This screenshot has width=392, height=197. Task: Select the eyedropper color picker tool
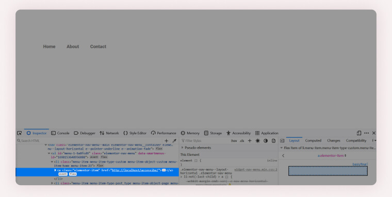174,140
